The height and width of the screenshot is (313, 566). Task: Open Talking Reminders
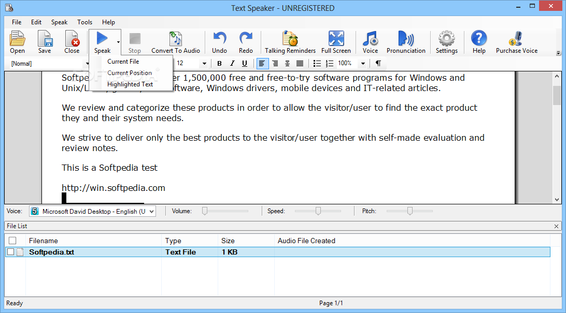pyautogui.click(x=290, y=42)
